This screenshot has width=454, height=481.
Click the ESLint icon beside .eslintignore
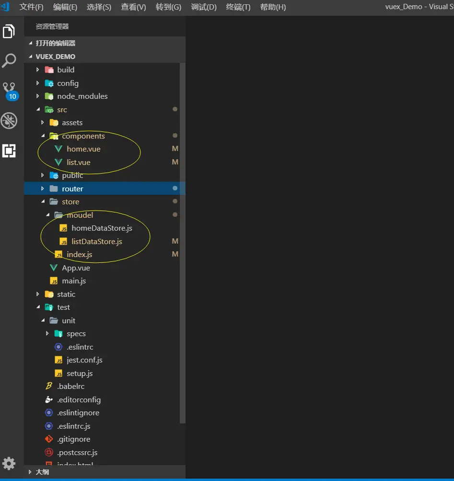(49, 413)
